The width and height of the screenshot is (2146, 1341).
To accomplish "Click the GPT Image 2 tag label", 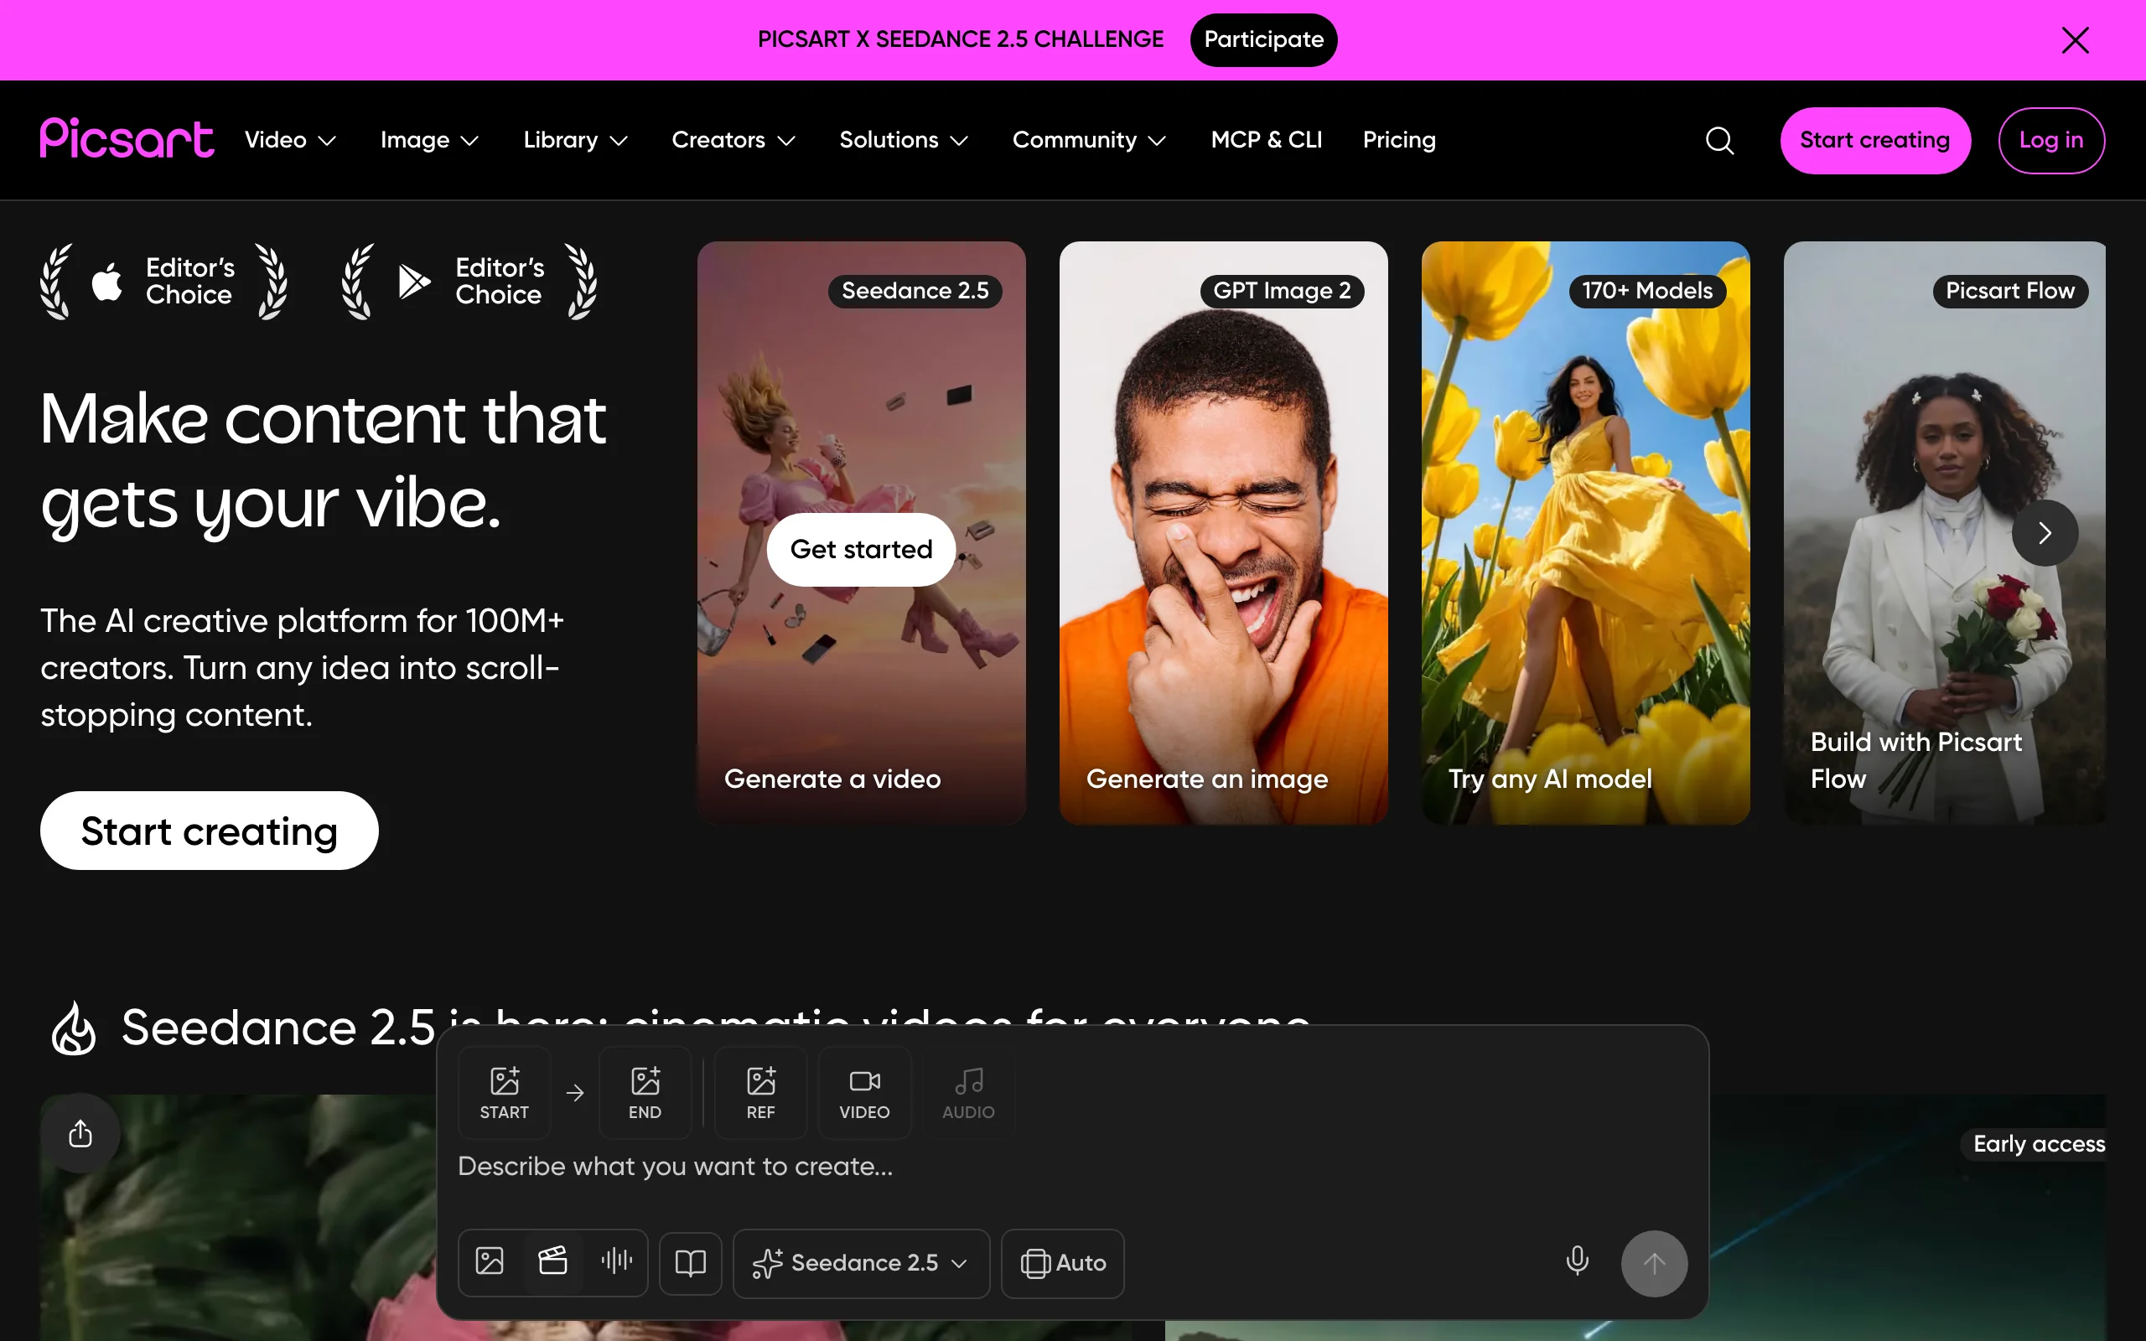I will [1283, 291].
